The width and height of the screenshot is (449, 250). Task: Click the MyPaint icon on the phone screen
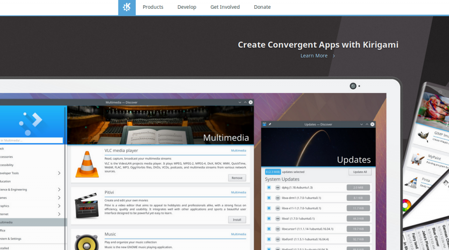pos(417,159)
